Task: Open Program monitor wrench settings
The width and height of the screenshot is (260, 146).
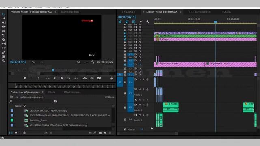Action: (x=93, y=62)
